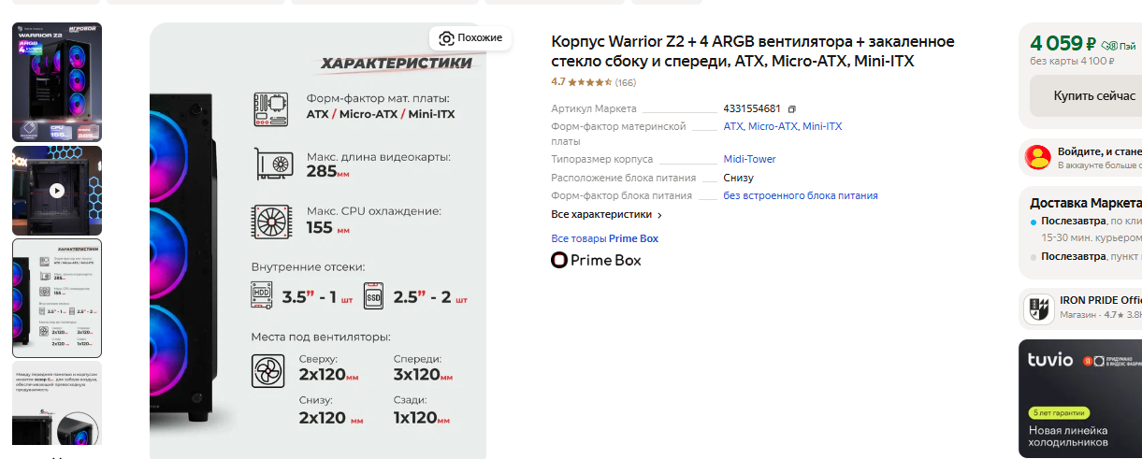Select the first Warrior Z2 product thumbnail

click(57, 81)
